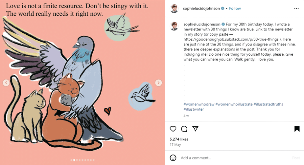
Task: Like the post with the heart icon
Action: click(173, 129)
